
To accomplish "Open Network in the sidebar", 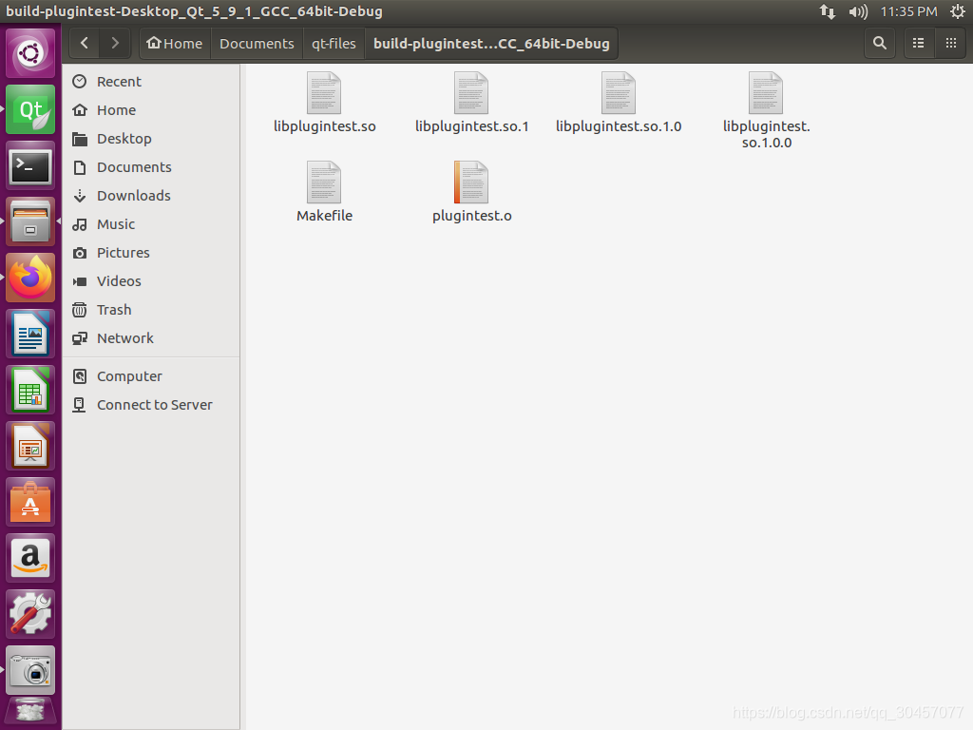I will pyautogui.click(x=151, y=338).
